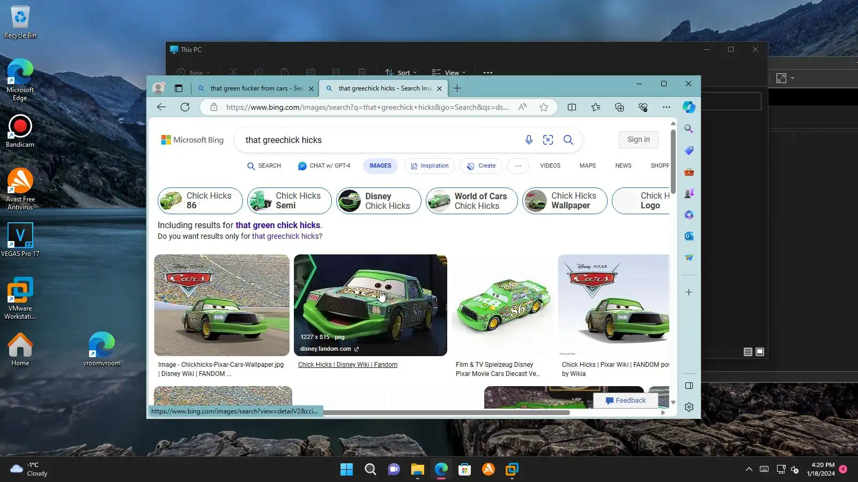The height and width of the screenshot is (482, 858).
Task: Click the Sign in button on Bing
Action: click(639, 140)
